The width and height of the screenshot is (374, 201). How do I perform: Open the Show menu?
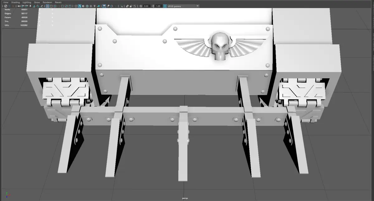pyautogui.click(x=37, y=2)
